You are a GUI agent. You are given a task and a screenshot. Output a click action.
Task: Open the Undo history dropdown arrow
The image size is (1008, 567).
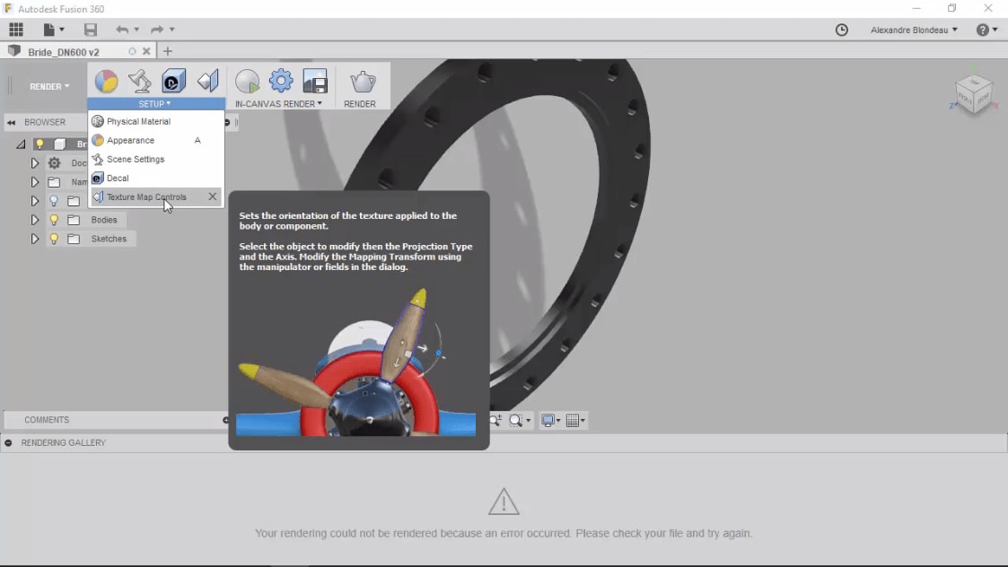tap(136, 30)
